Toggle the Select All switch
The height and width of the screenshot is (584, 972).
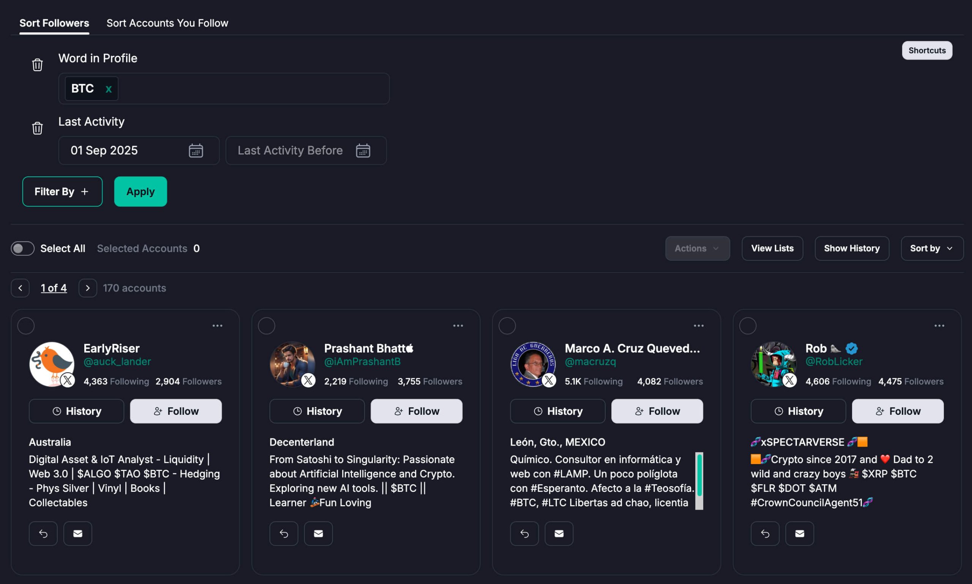coord(22,248)
